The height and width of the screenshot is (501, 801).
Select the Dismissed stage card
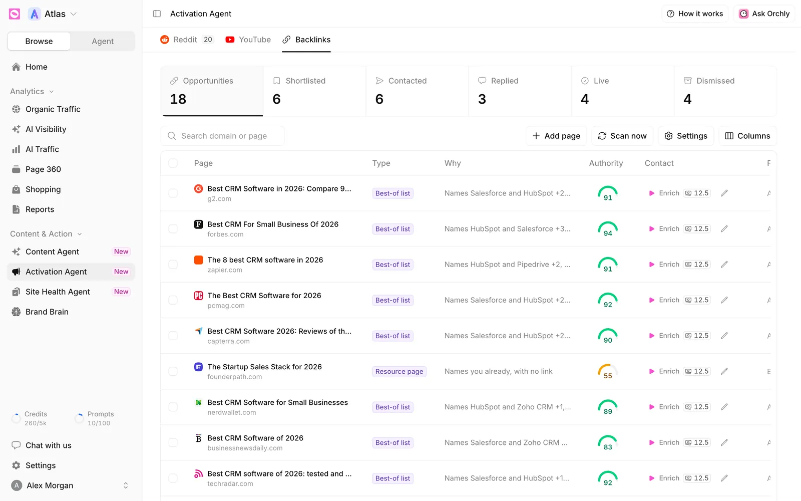pyautogui.click(x=725, y=91)
